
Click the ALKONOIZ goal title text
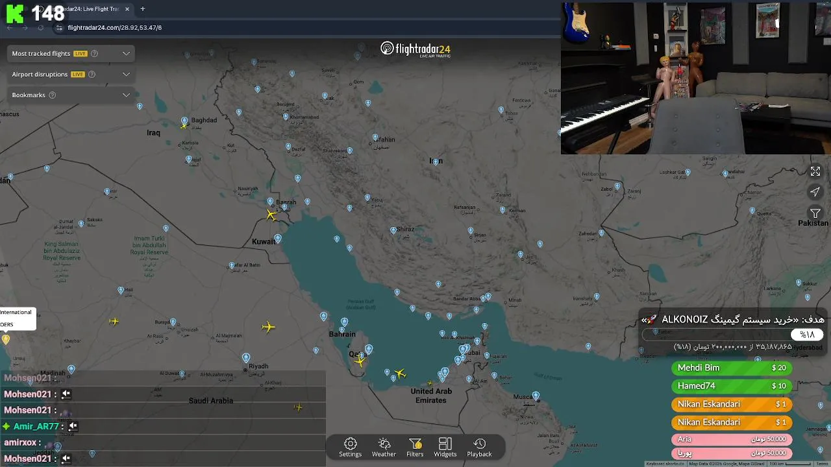tap(733, 320)
